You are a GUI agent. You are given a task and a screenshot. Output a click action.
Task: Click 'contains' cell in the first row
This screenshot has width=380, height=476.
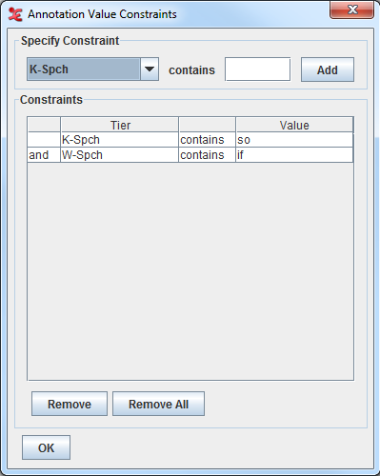click(208, 140)
